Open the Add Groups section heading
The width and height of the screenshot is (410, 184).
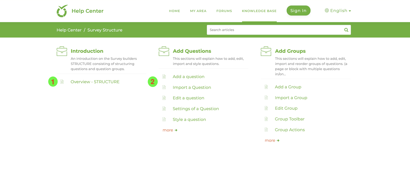pos(290,51)
